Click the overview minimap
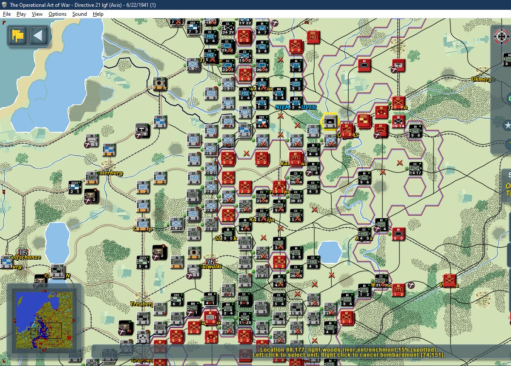Screen dimensions: 511x366 click(x=44, y=319)
